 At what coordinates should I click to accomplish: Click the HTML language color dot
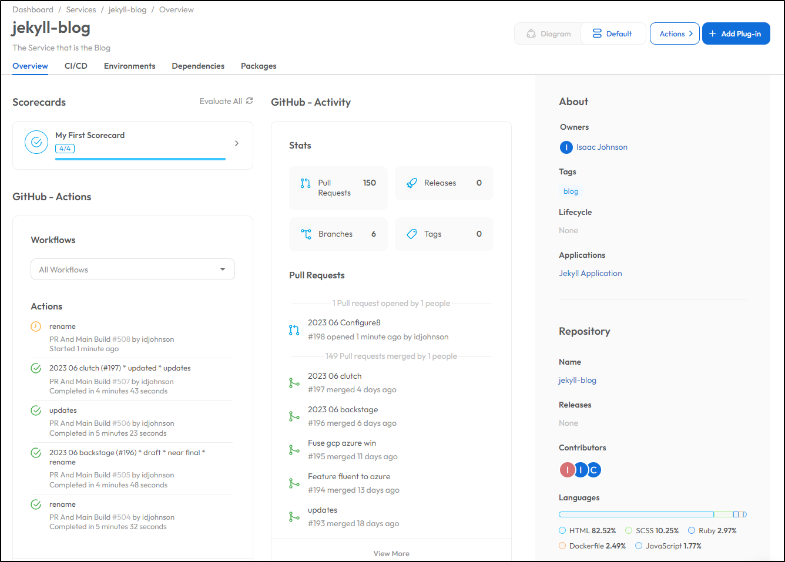(x=562, y=531)
